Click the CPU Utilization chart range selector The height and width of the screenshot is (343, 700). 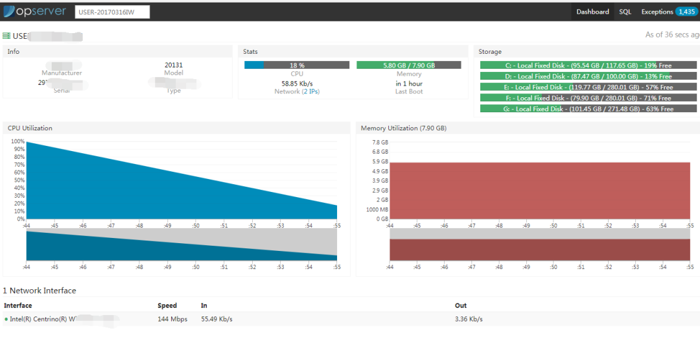tap(181, 245)
